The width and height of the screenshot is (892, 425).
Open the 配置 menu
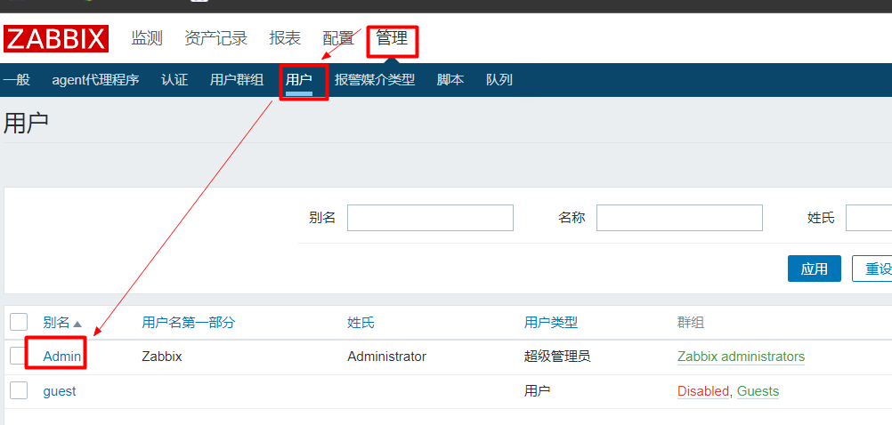(338, 38)
